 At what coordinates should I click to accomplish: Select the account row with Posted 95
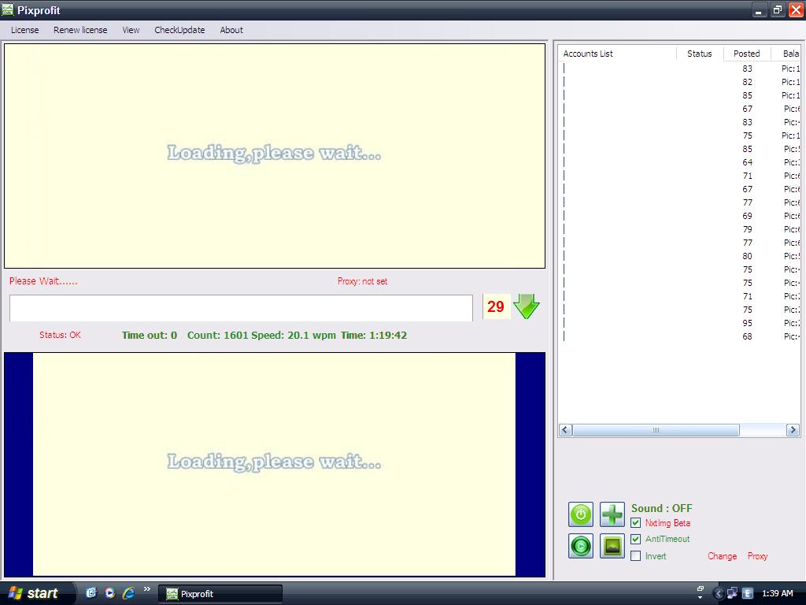[679, 323]
